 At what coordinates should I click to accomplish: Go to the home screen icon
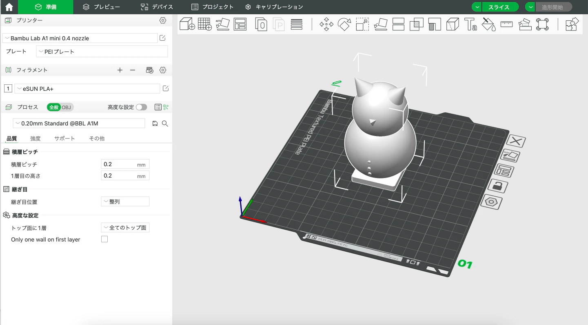9,7
